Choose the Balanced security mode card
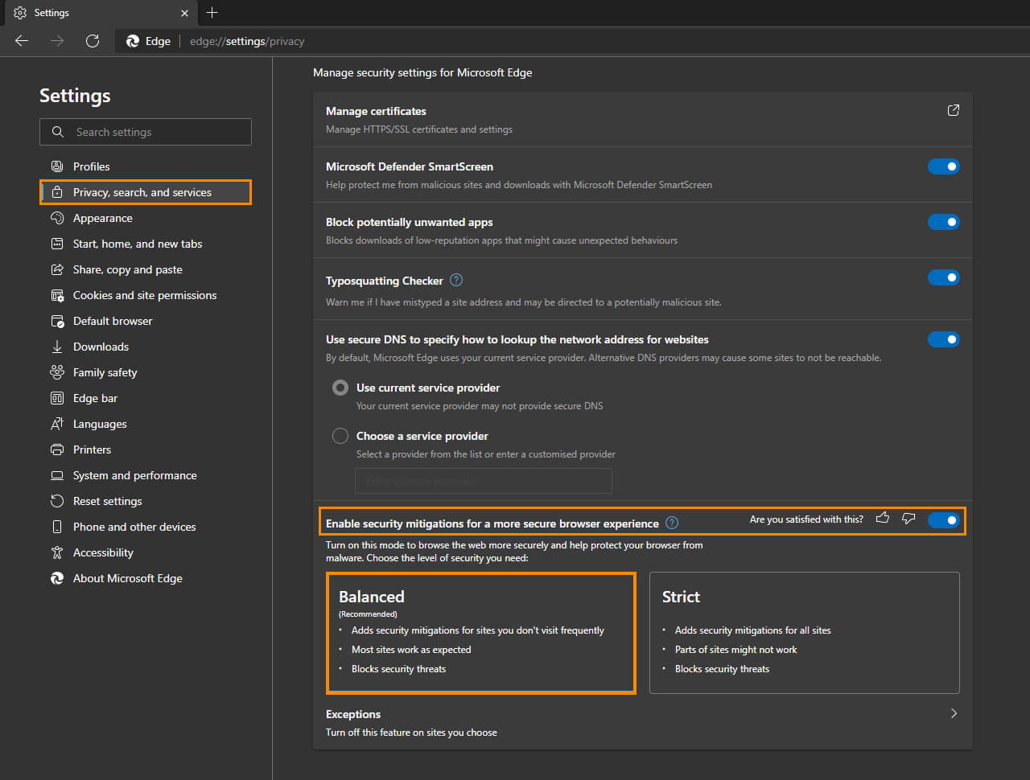 pyautogui.click(x=481, y=633)
